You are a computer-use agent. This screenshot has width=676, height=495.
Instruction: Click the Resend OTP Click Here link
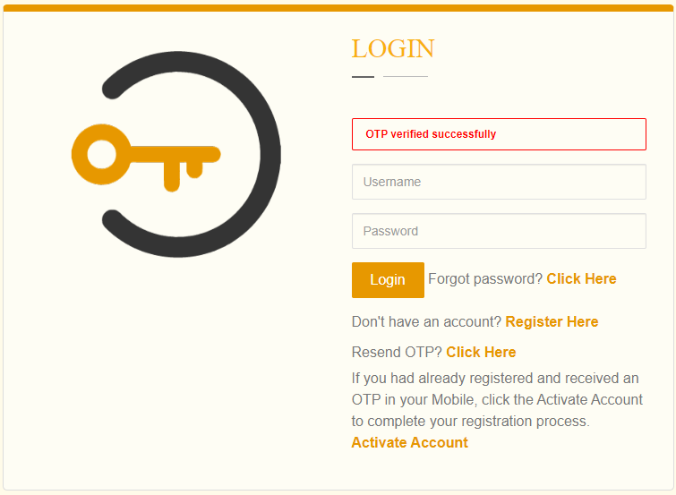pyautogui.click(x=481, y=352)
